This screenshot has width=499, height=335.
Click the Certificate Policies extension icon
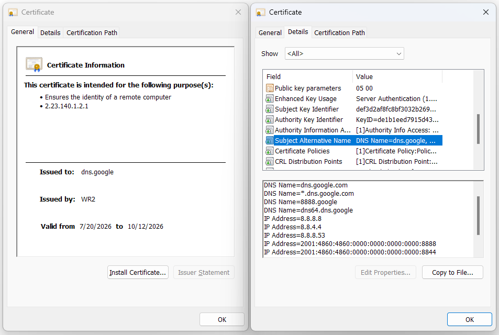coord(270,151)
